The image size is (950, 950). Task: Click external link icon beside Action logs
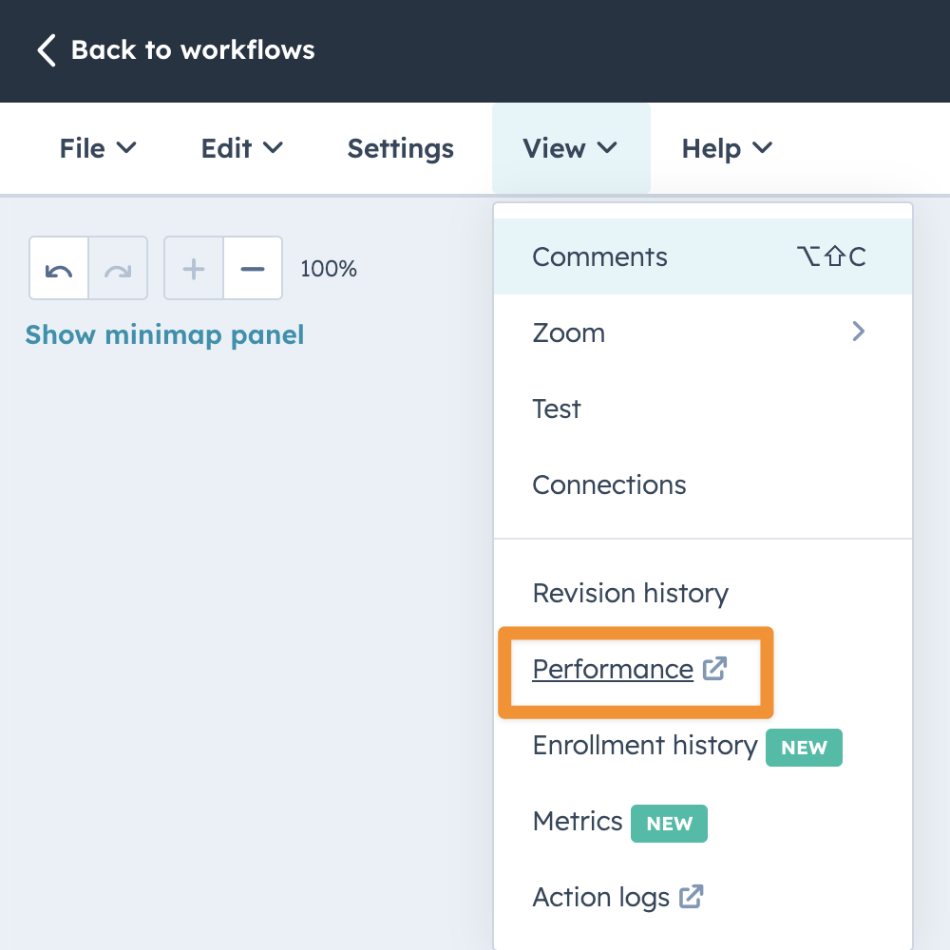pos(691,897)
